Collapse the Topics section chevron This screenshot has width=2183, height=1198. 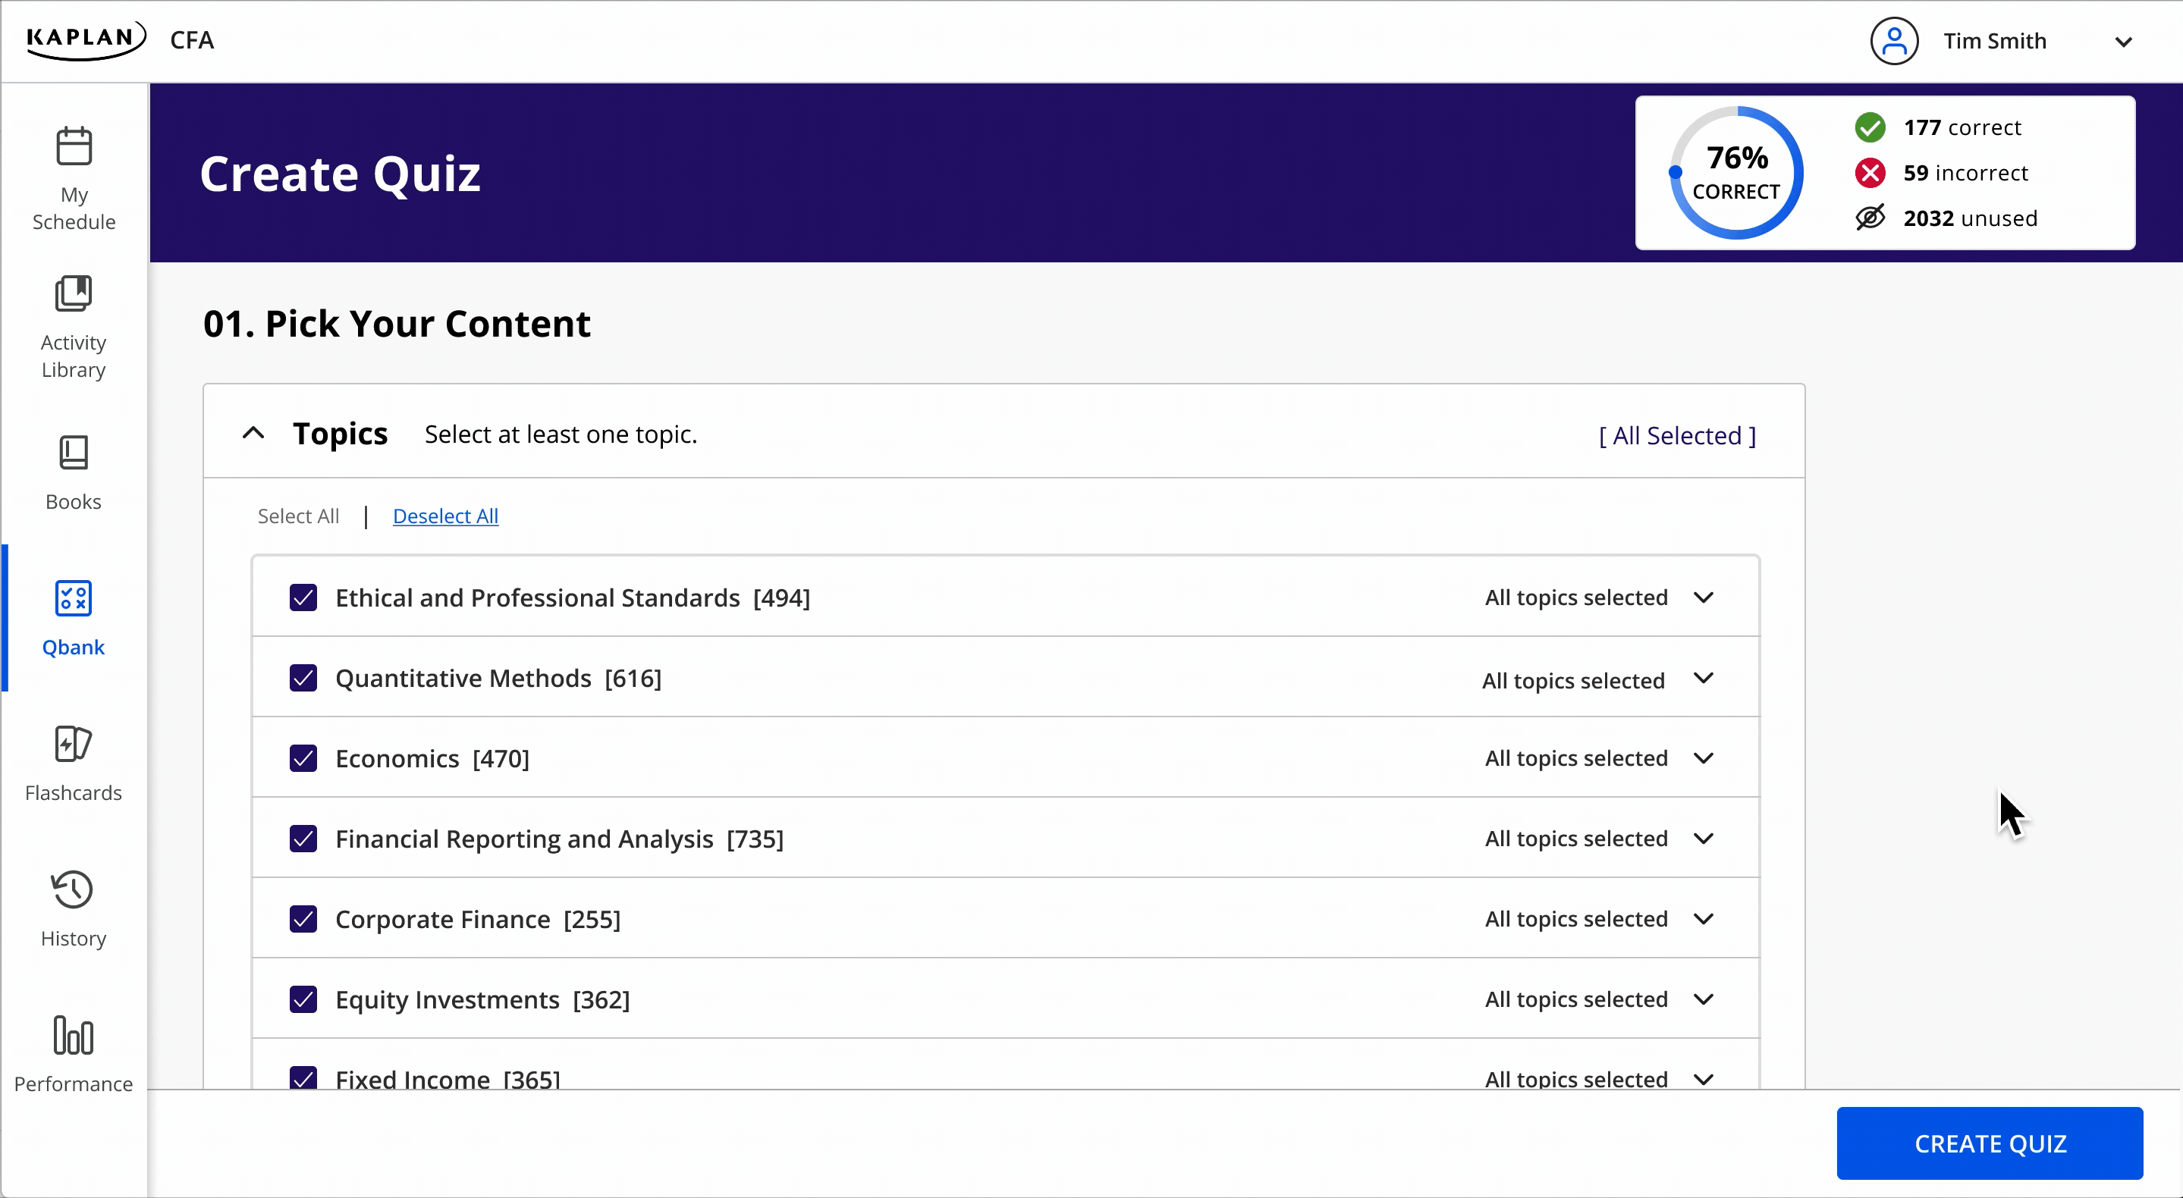(253, 433)
